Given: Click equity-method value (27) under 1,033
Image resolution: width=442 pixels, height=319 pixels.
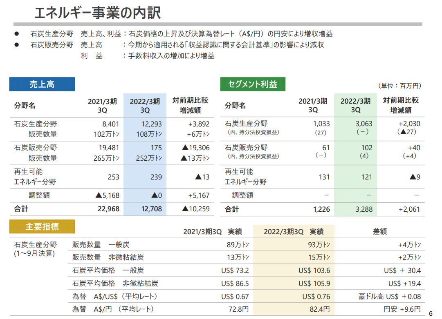Looking at the screenshot, I should [321, 133].
